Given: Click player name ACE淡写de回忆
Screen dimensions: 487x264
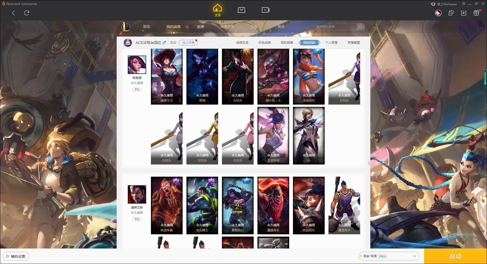Looking at the screenshot, I should [148, 43].
